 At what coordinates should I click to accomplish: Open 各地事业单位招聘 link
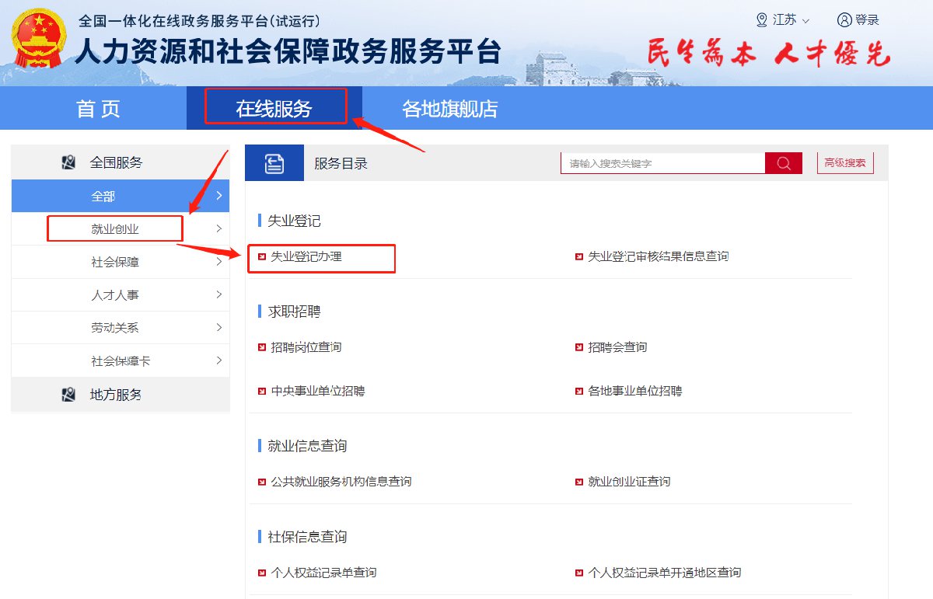coord(634,392)
